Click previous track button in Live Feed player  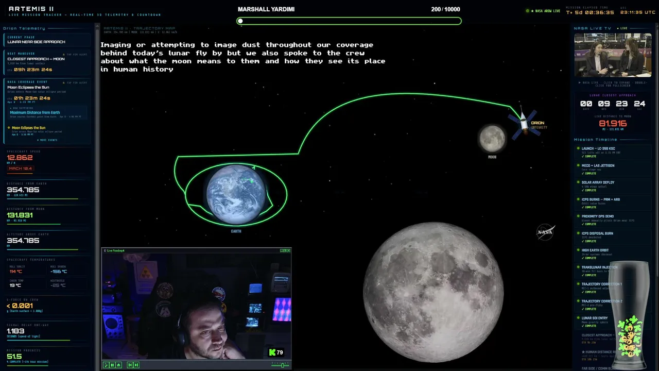(x=130, y=365)
